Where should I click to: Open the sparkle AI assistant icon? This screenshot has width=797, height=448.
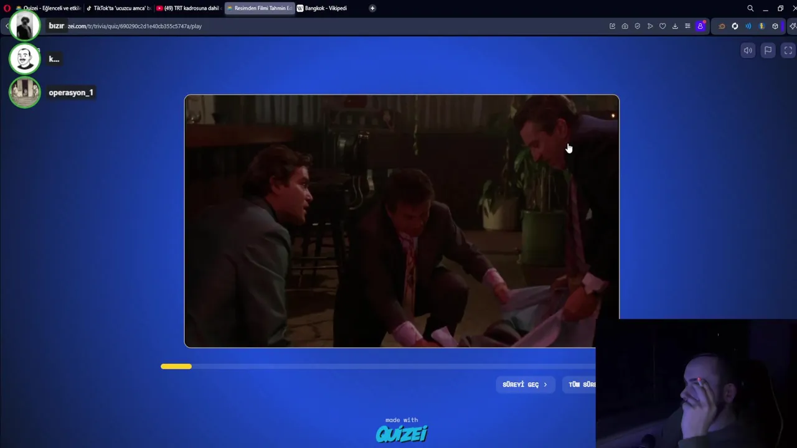click(x=792, y=26)
